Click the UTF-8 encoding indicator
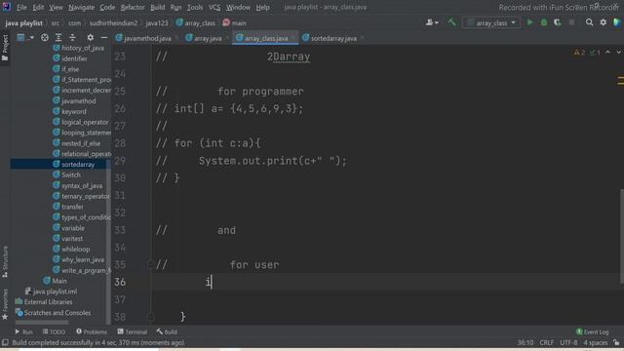 568,342
